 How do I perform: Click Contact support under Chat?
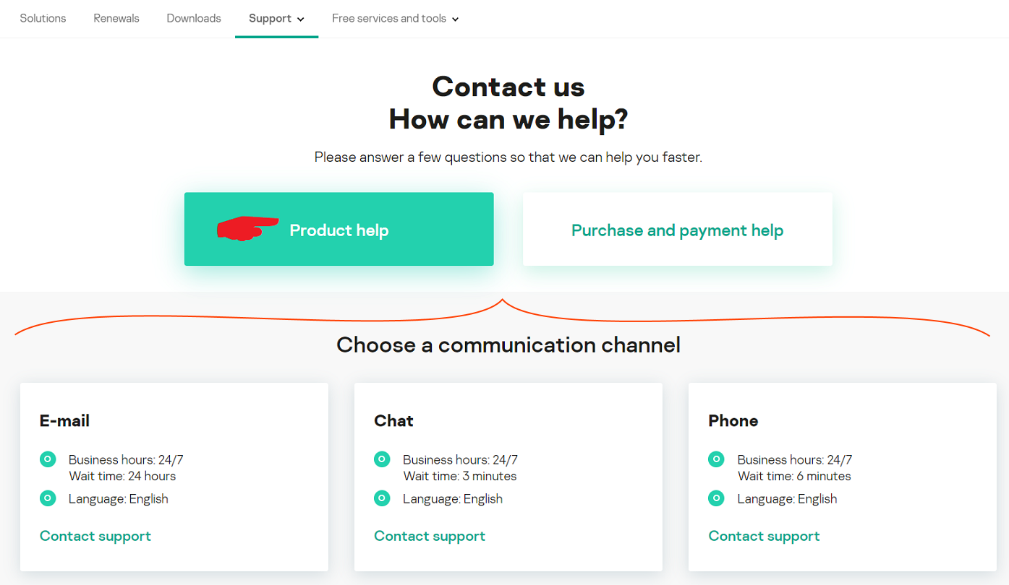tap(430, 536)
